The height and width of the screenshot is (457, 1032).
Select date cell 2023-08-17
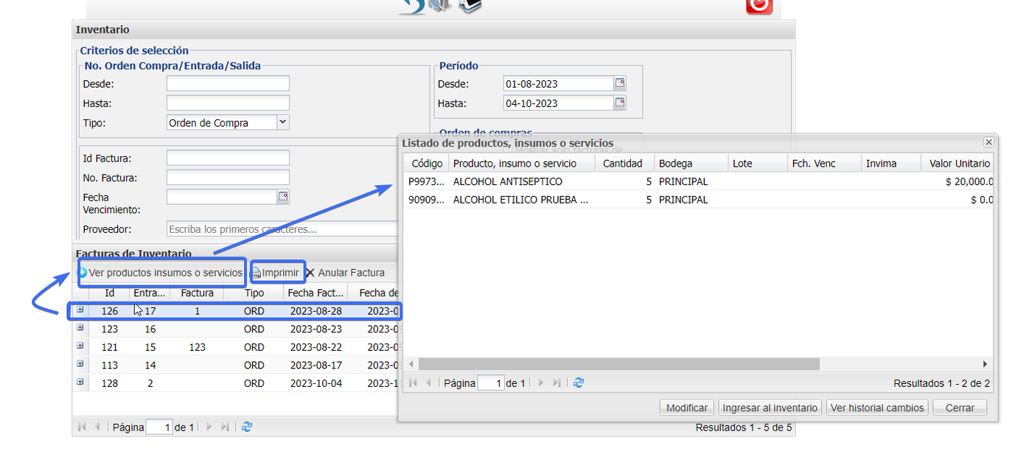(x=316, y=365)
